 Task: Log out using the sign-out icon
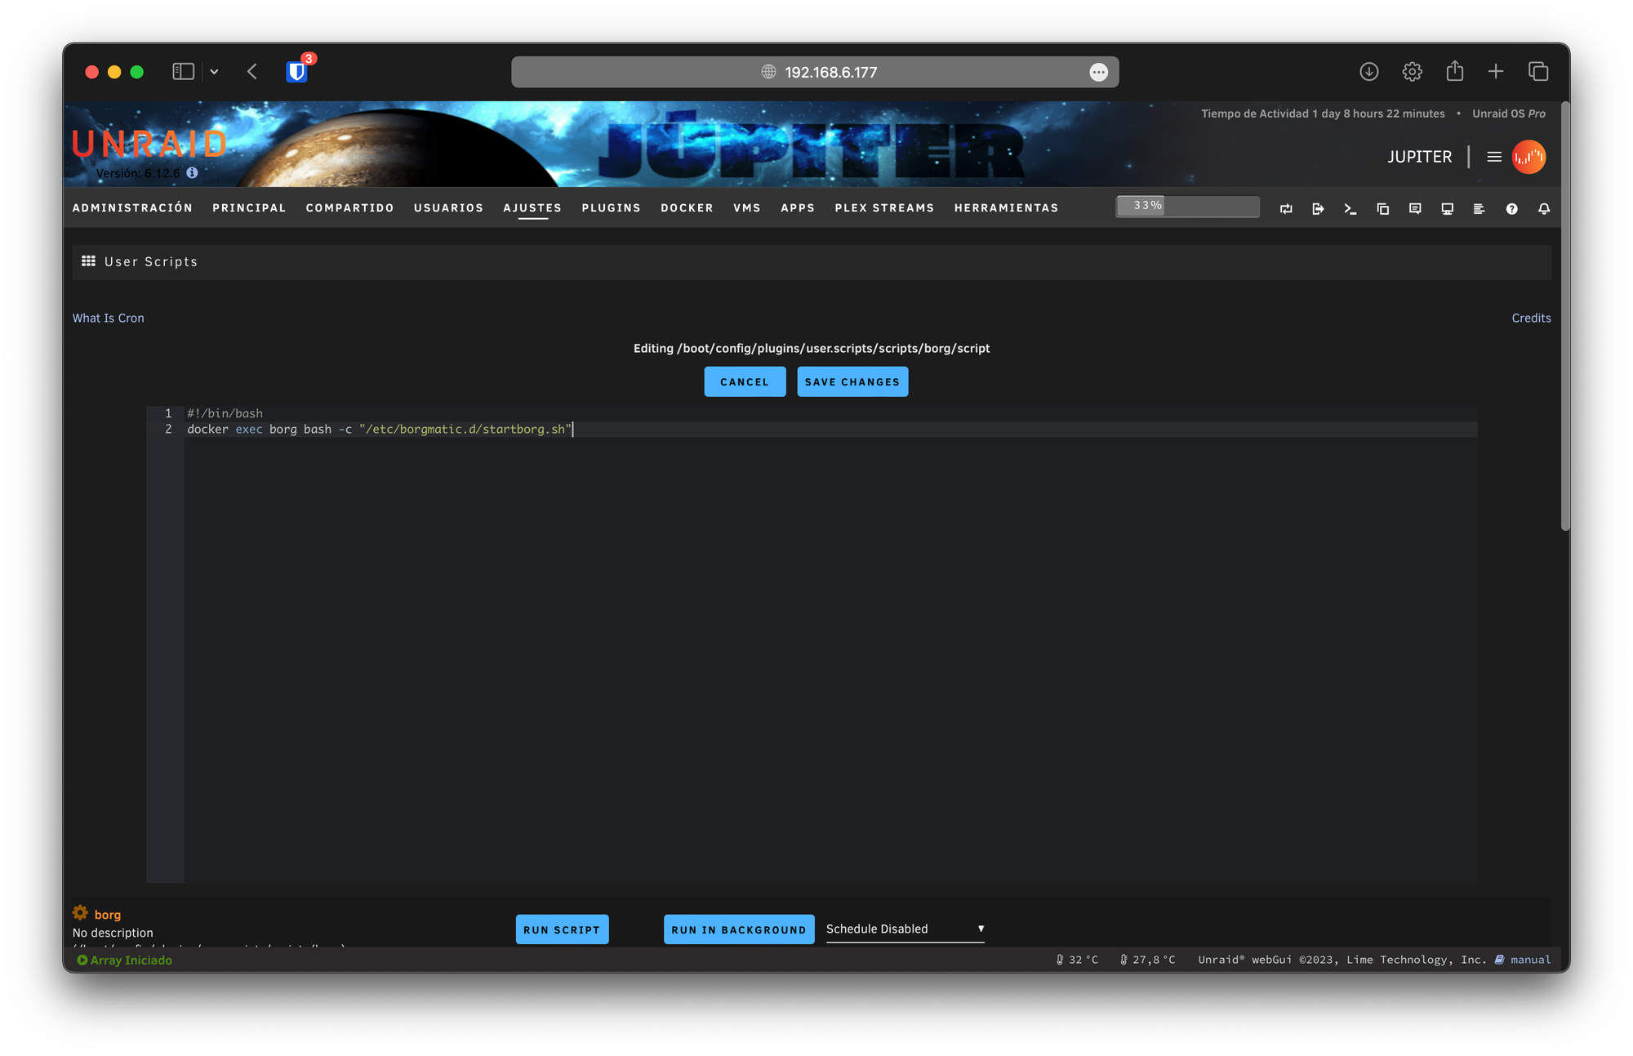tap(1318, 209)
